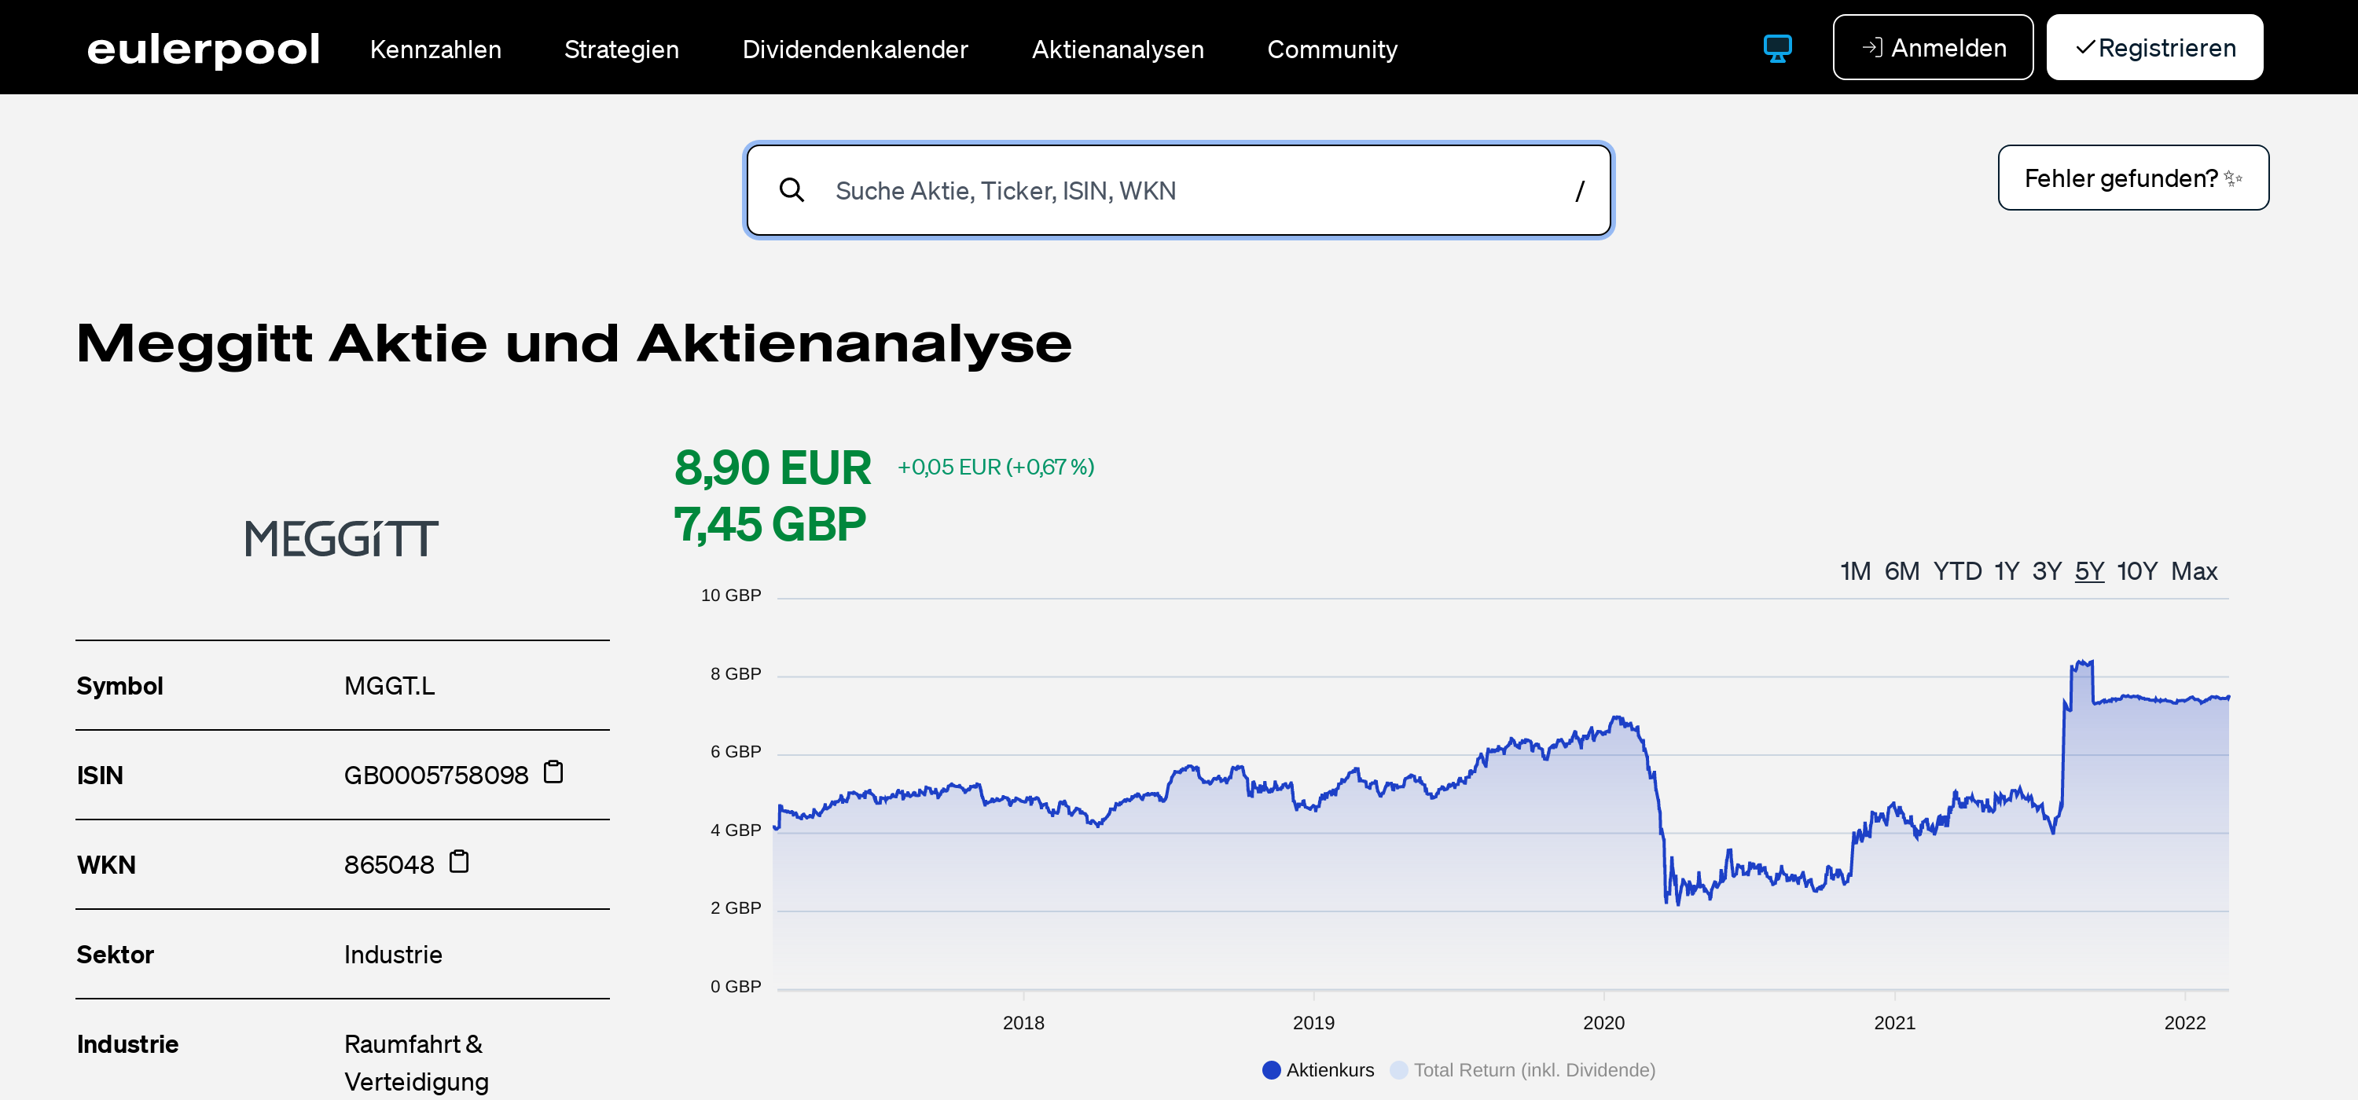Focus the Suche Aktie search field
The height and width of the screenshot is (1100, 2358).
pos(1181,190)
